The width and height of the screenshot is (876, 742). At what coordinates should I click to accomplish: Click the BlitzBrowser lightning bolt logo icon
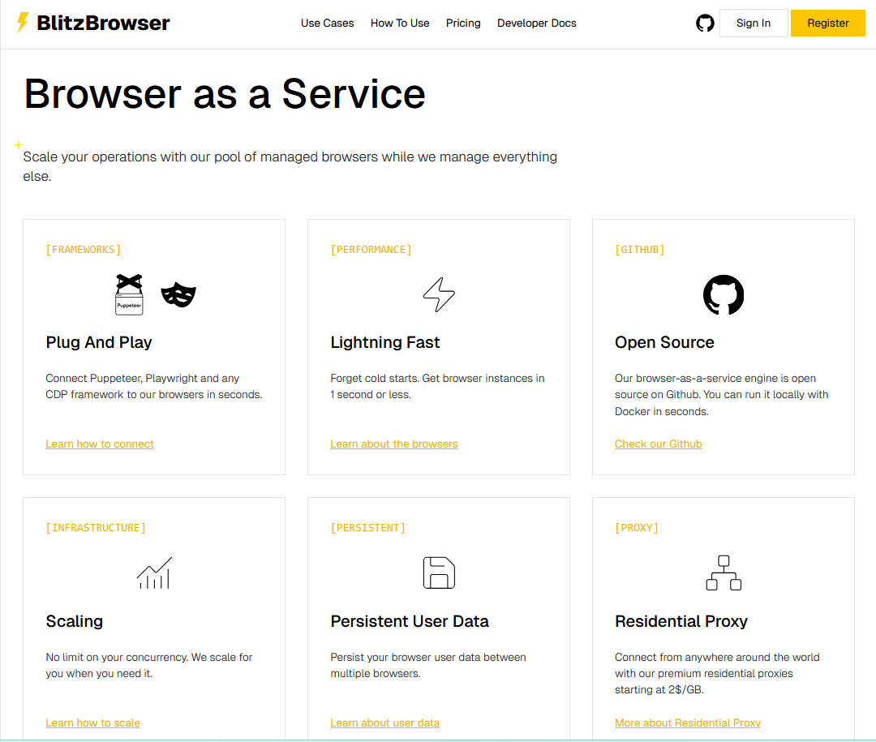23,23
